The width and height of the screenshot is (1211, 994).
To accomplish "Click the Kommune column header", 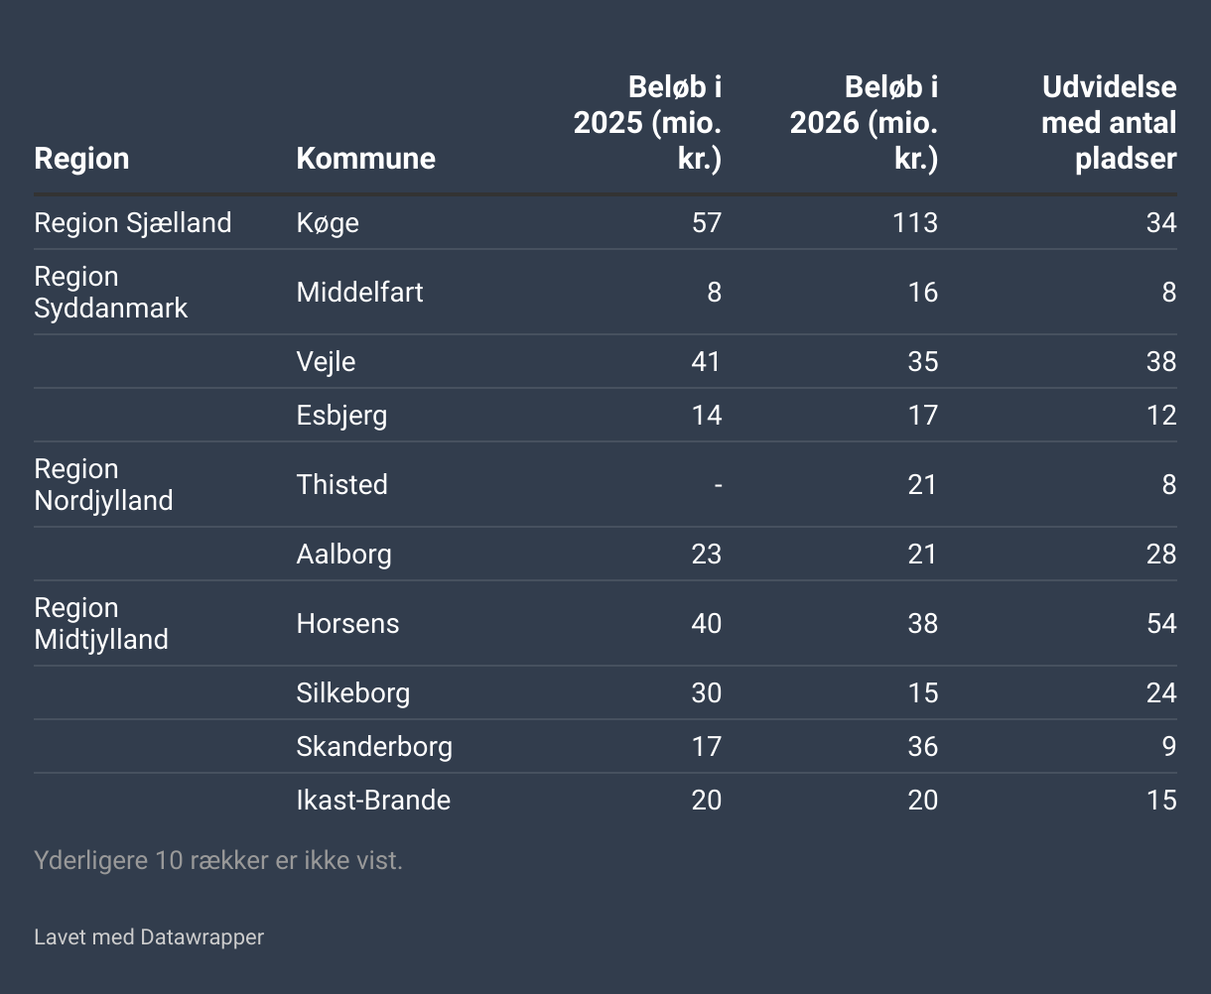I will click(x=365, y=159).
